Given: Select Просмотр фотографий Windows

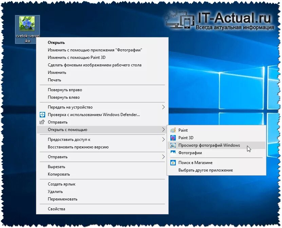Looking at the screenshot, I should point(217,145).
